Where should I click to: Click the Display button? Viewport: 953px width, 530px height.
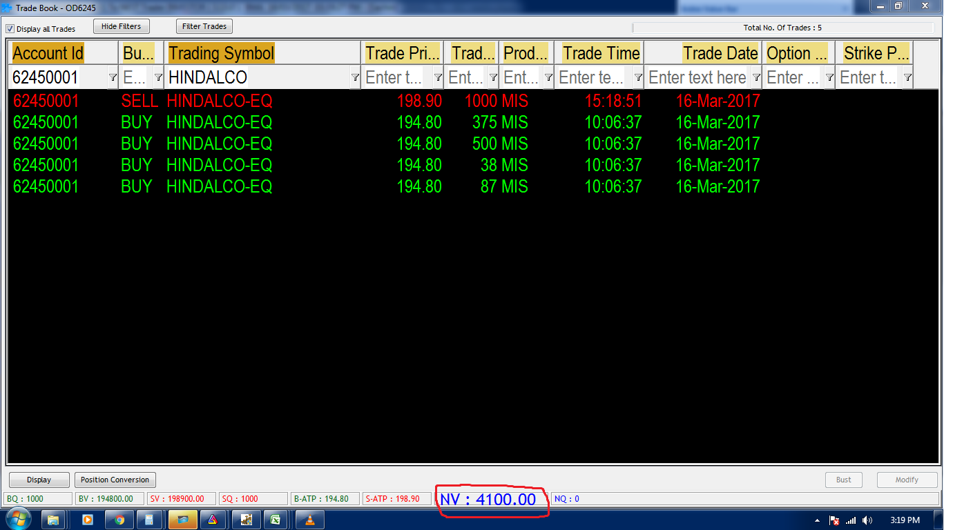coord(39,480)
